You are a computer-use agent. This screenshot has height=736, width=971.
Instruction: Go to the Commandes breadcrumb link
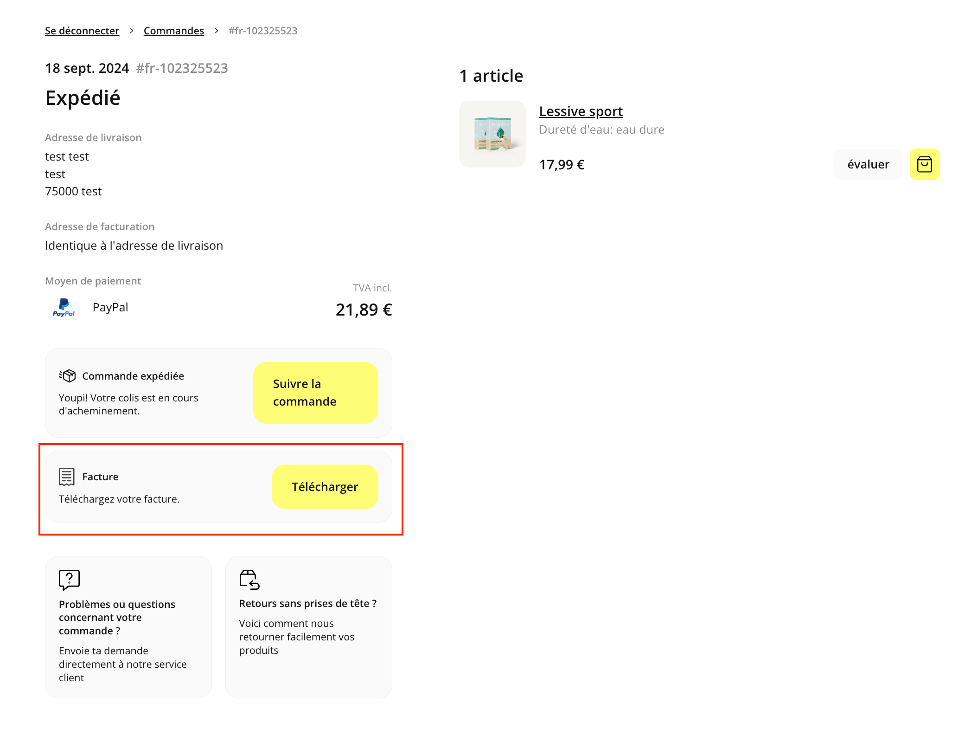pyautogui.click(x=174, y=31)
